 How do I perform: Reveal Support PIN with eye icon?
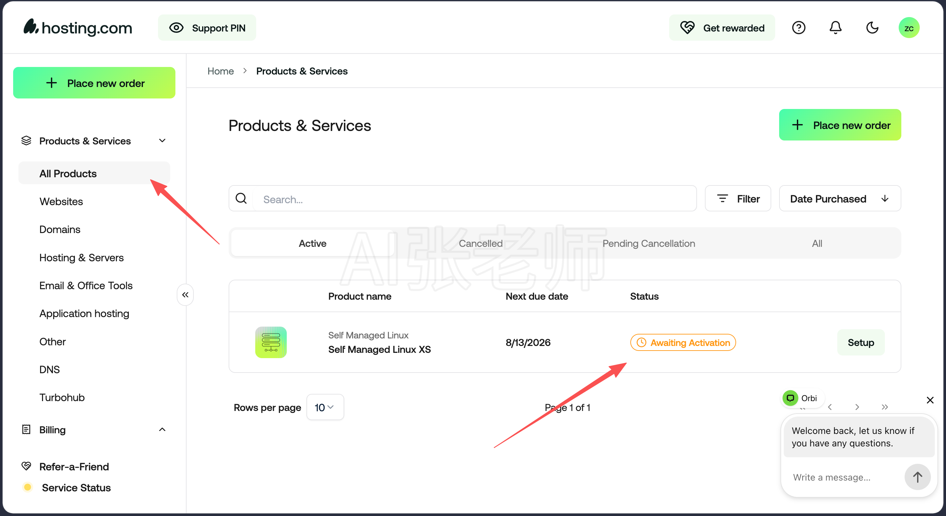207,28
